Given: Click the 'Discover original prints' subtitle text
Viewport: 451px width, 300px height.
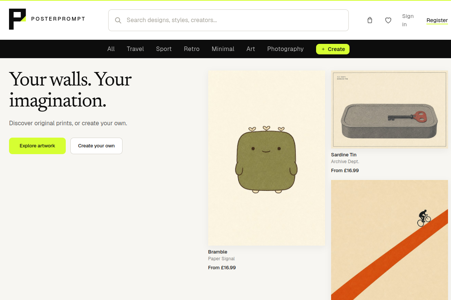Looking at the screenshot, I should [68, 123].
